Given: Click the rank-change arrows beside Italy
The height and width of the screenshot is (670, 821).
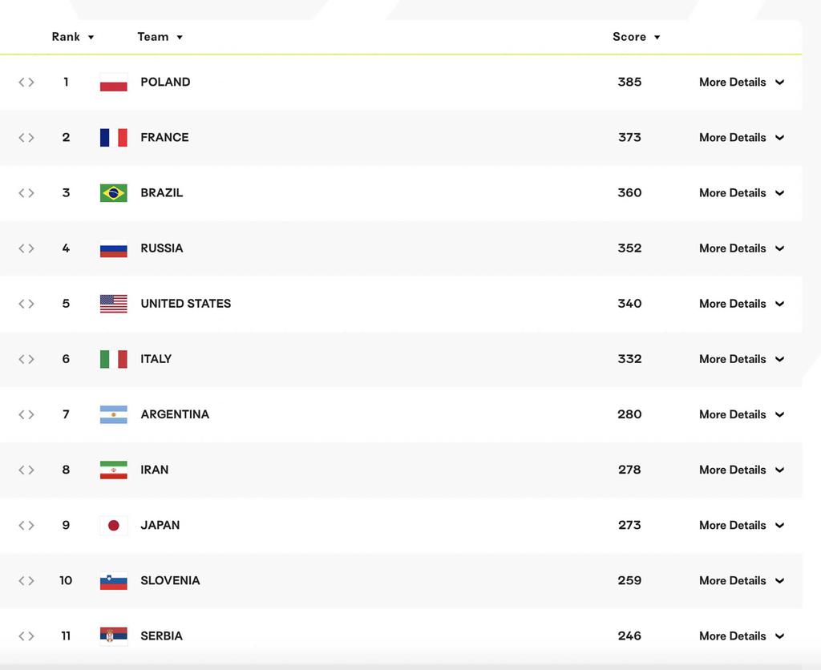Looking at the screenshot, I should pyautogui.click(x=26, y=359).
